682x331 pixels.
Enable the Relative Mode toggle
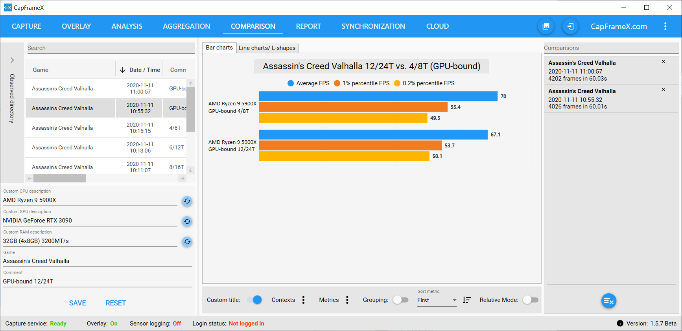(x=531, y=300)
